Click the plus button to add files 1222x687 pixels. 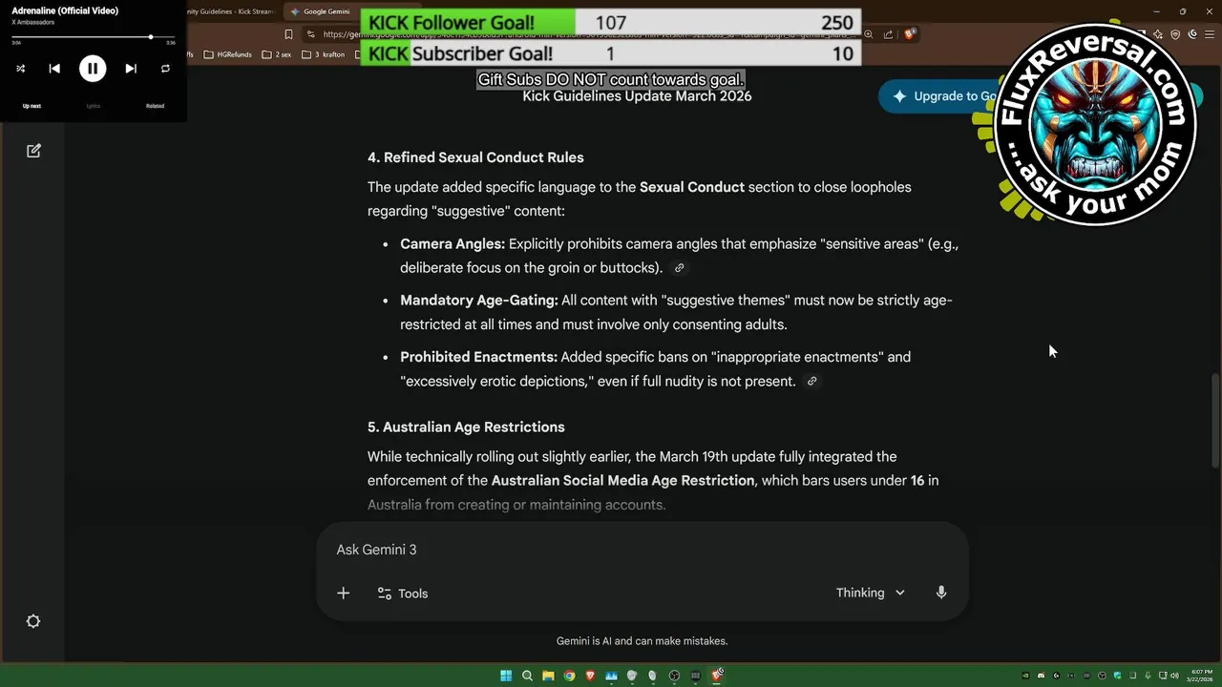click(x=343, y=593)
